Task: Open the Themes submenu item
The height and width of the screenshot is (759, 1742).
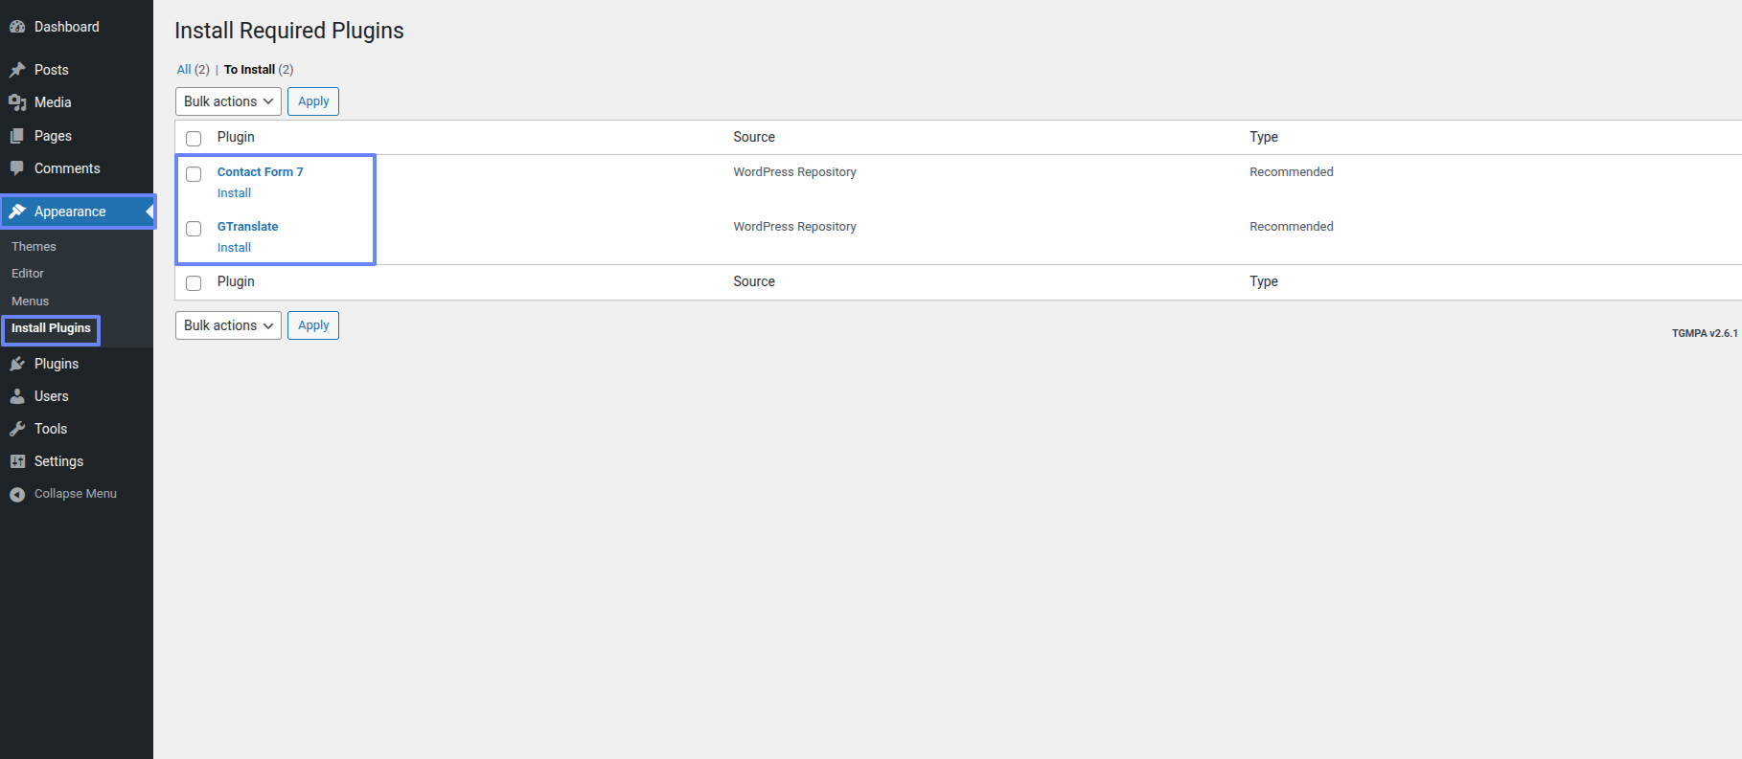Action: (x=34, y=247)
